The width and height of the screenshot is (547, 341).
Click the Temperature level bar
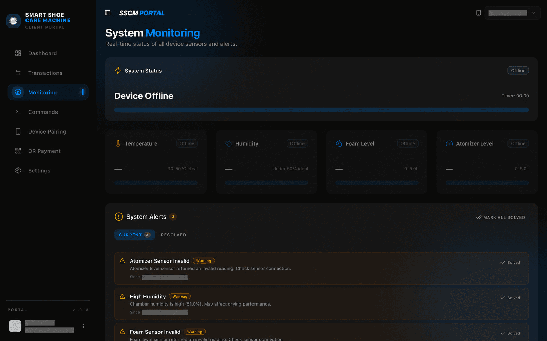(x=156, y=183)
